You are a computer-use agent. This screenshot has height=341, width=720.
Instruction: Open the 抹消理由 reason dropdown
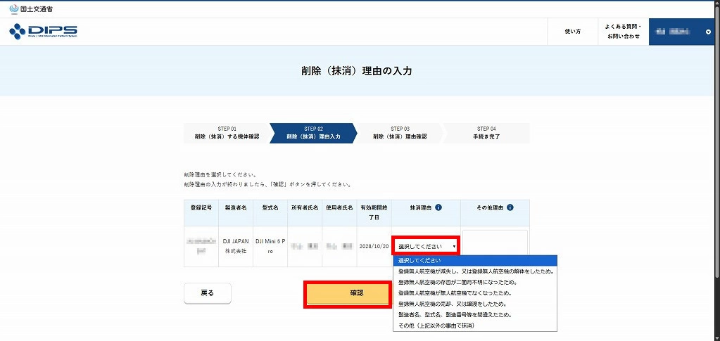pyautogui.click(x=426, y=246)
